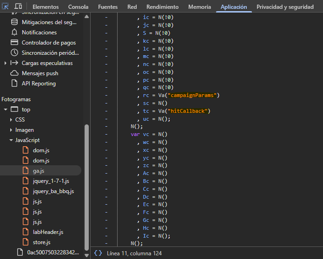Collapse the JavaScript folder

(11, 140)
